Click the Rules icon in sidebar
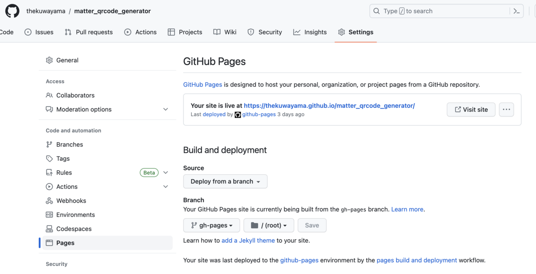Screen dimensions: 536x274 click(50, 172)
